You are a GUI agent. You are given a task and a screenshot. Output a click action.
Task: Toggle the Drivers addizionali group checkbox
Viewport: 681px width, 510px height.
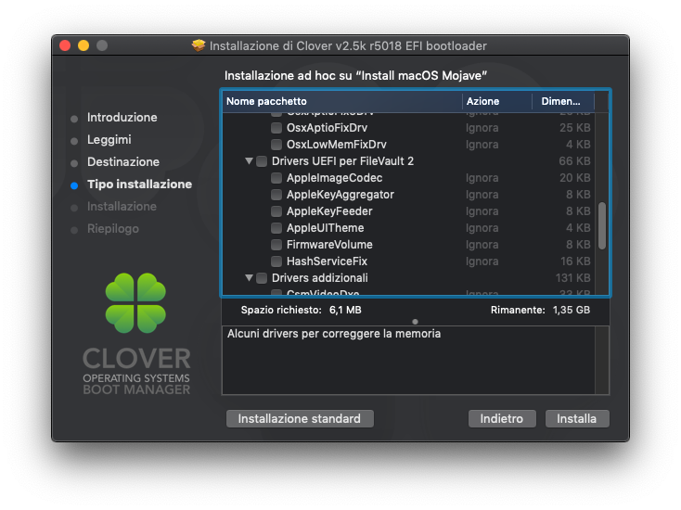pos(262,278)
